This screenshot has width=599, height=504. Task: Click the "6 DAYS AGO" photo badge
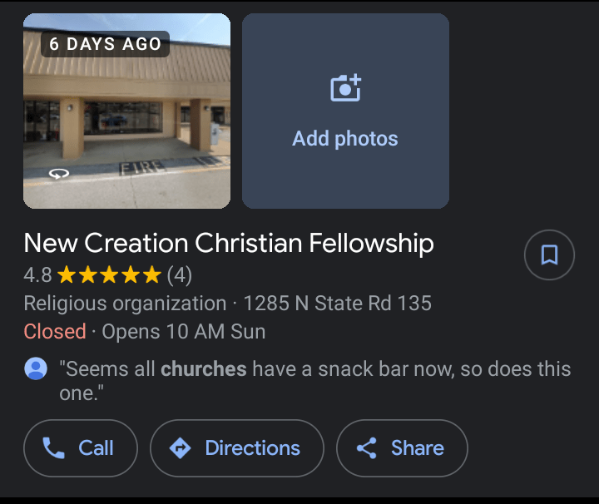pyautogui.click(x=105, y=44)
